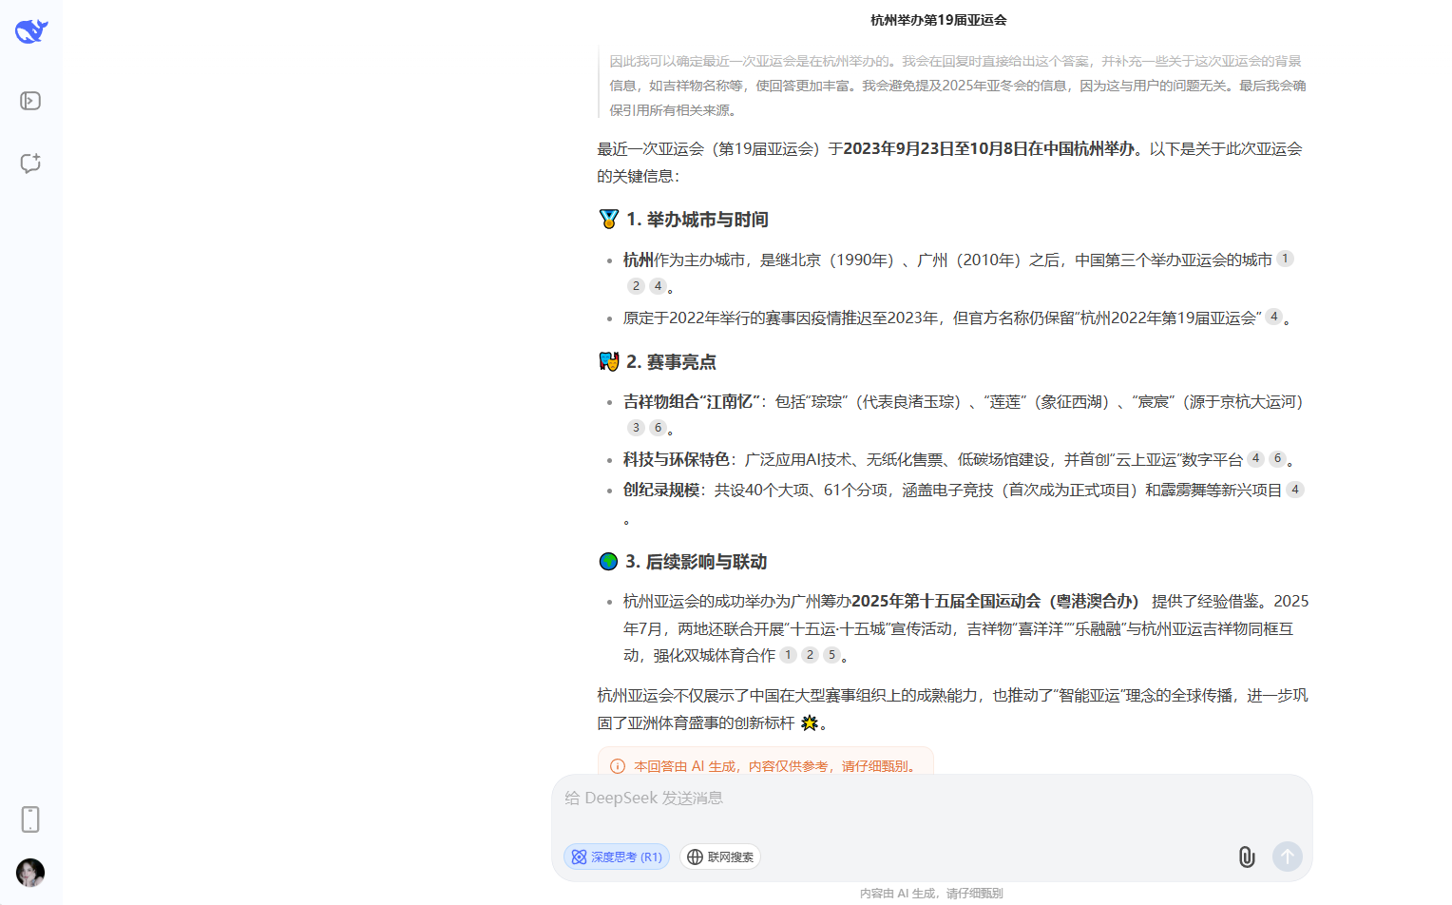Click the bold text 吉祥物组合“江南忆”
This screenshot has width=1452, height=905.
(x=692, y=402)
